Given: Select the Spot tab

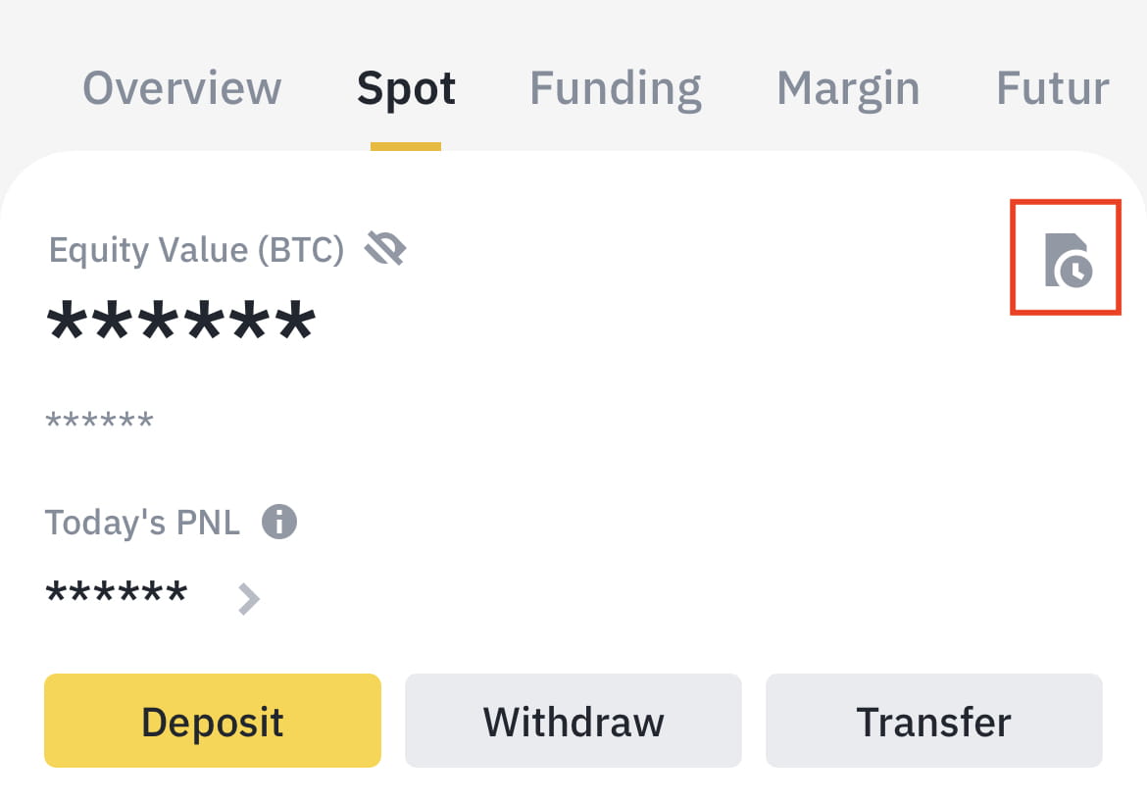Looking at the screenshot, I should click(x=406, y=88).
